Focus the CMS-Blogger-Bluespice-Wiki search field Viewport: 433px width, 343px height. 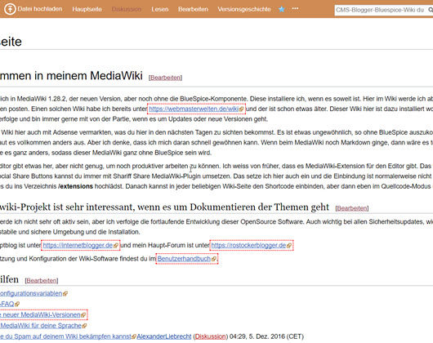coord(381,11)
